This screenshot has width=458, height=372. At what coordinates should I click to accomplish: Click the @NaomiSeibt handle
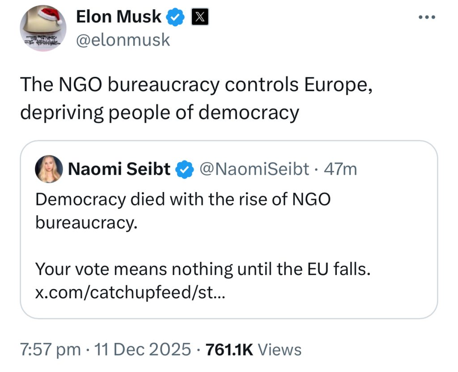pos(254,169)
